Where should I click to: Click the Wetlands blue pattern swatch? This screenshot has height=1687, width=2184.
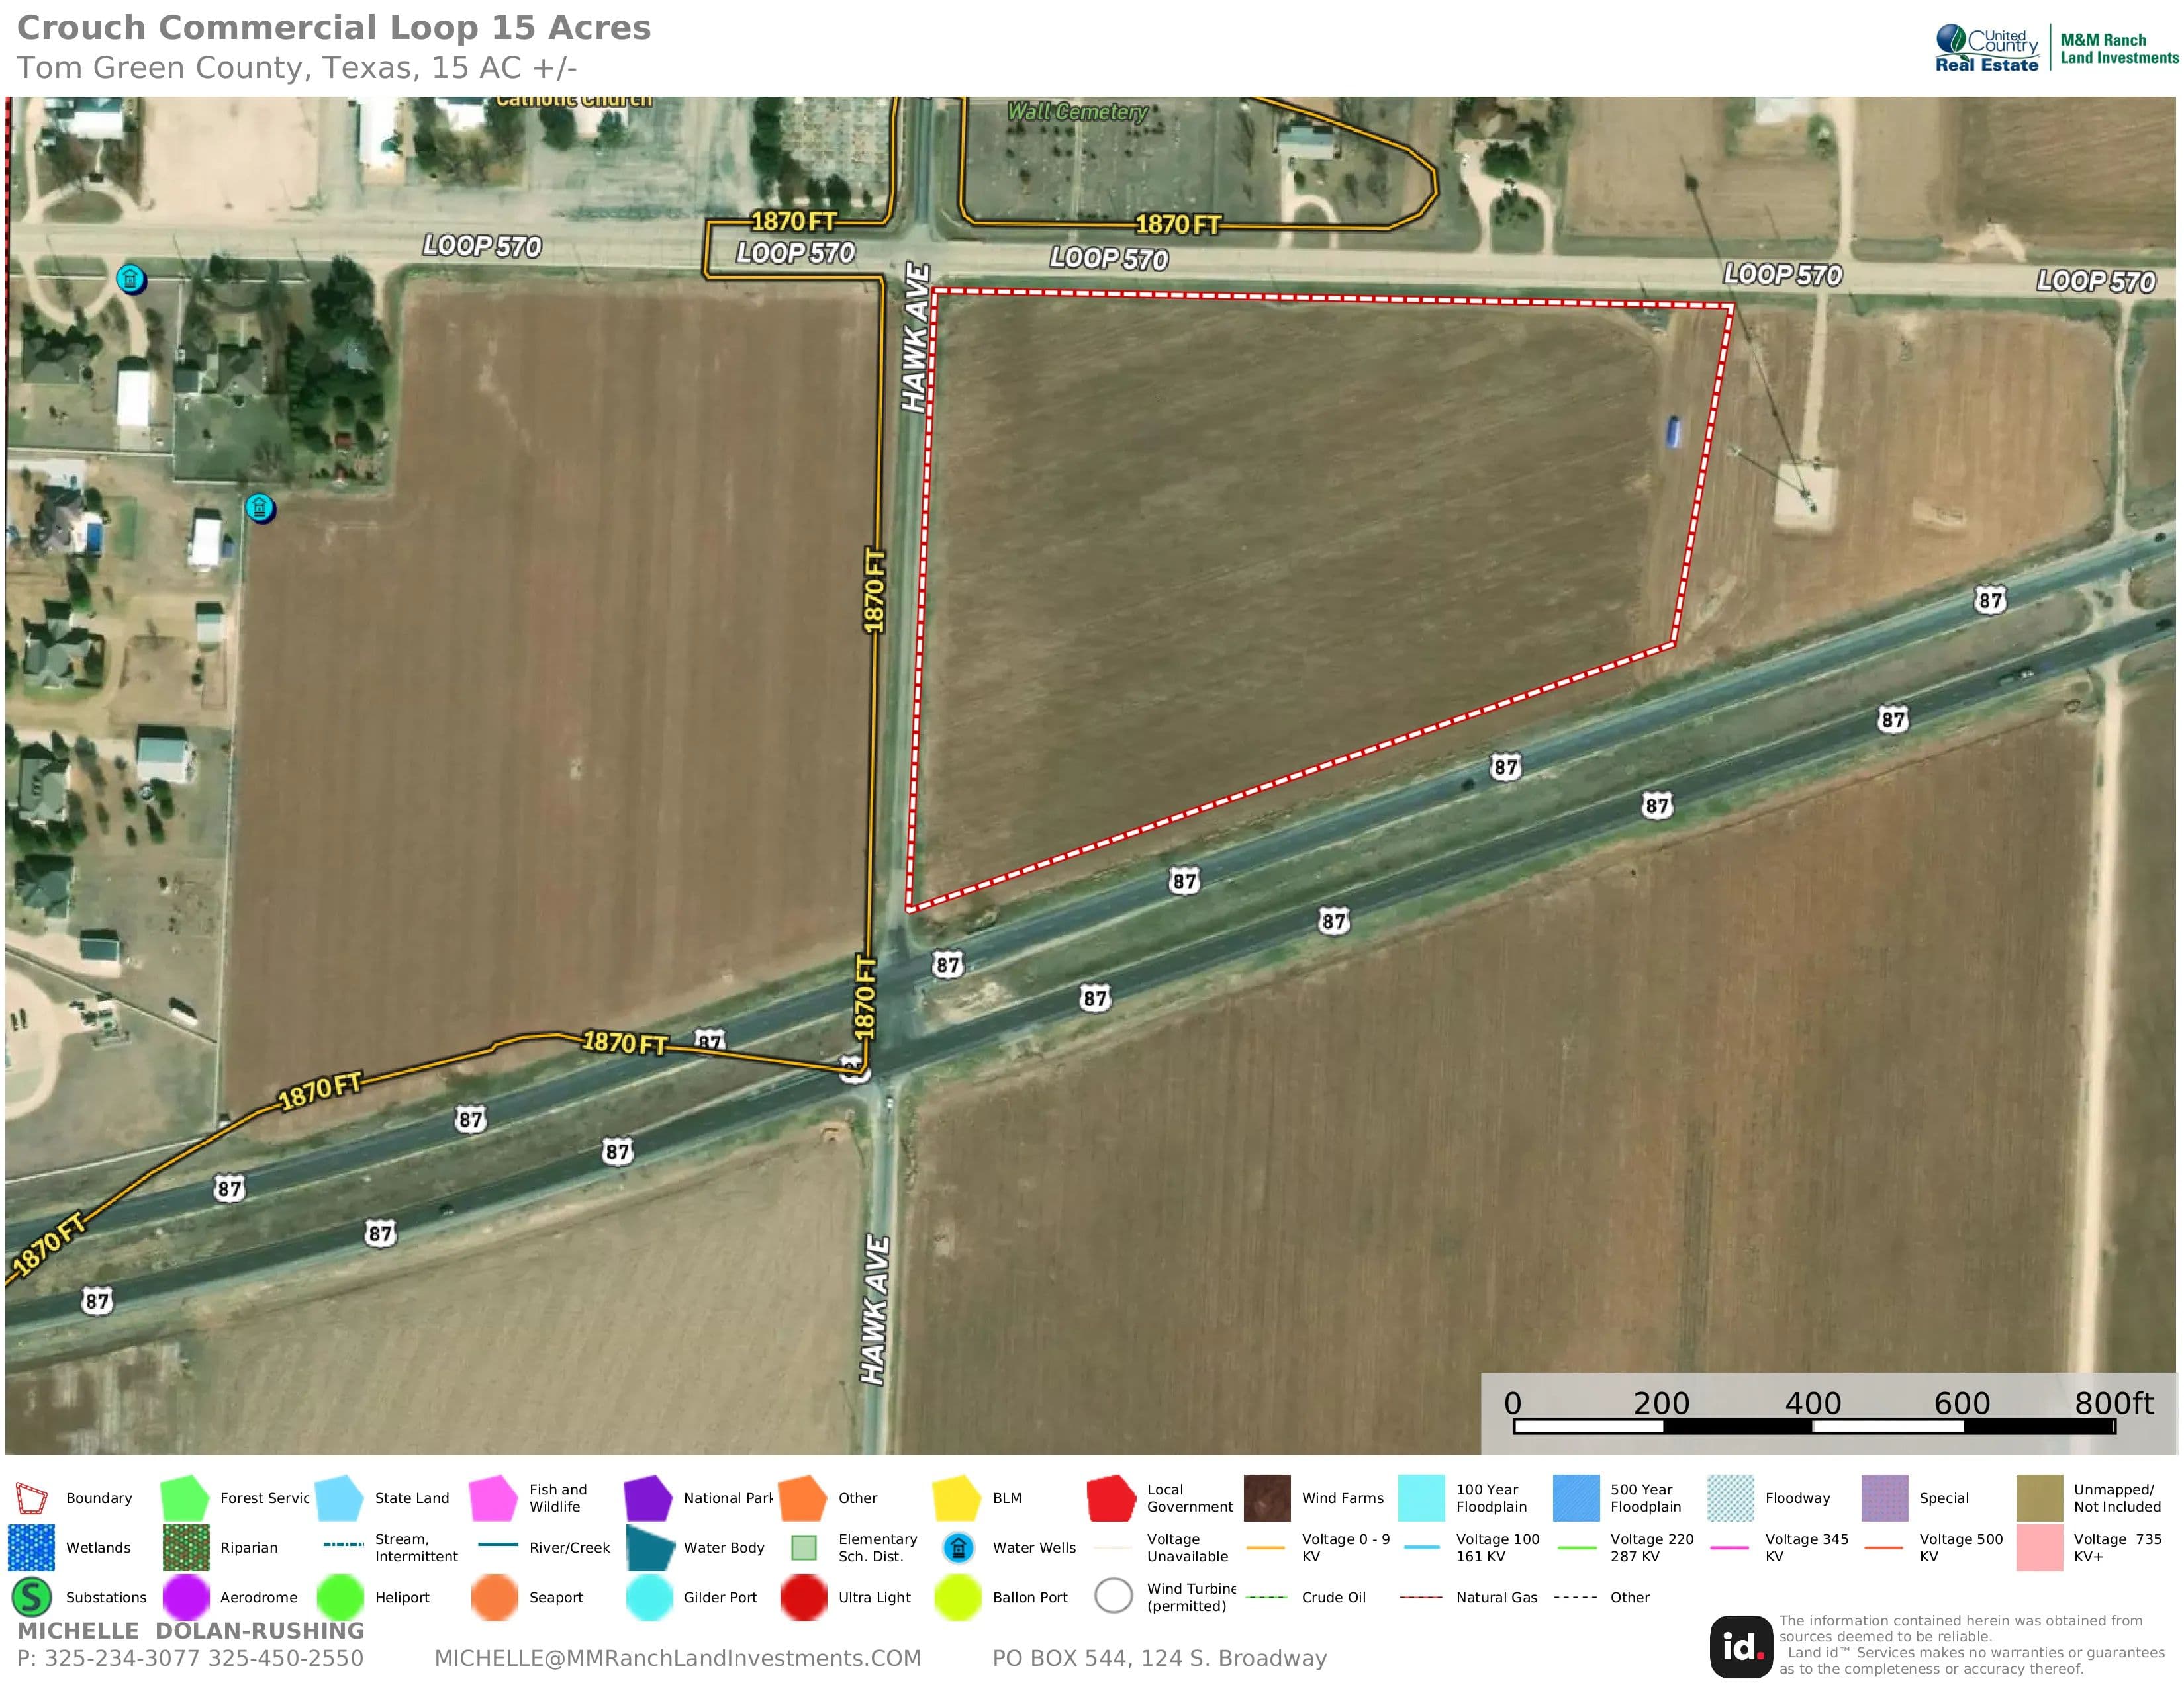point(31,1547)
